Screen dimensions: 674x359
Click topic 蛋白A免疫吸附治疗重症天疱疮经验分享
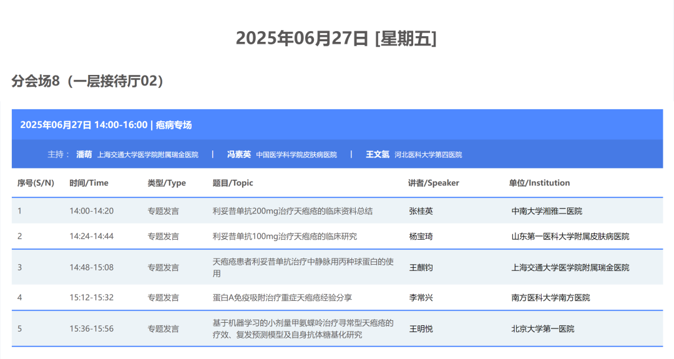283,298
